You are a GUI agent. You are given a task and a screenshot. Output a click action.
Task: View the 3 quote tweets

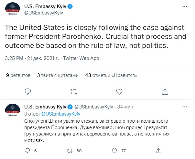tap(58, 75)
